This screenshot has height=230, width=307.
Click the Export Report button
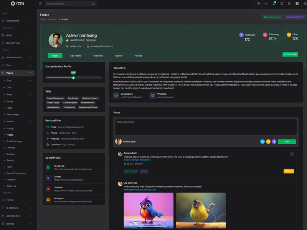pyautogui.click(x=295, y=17)
